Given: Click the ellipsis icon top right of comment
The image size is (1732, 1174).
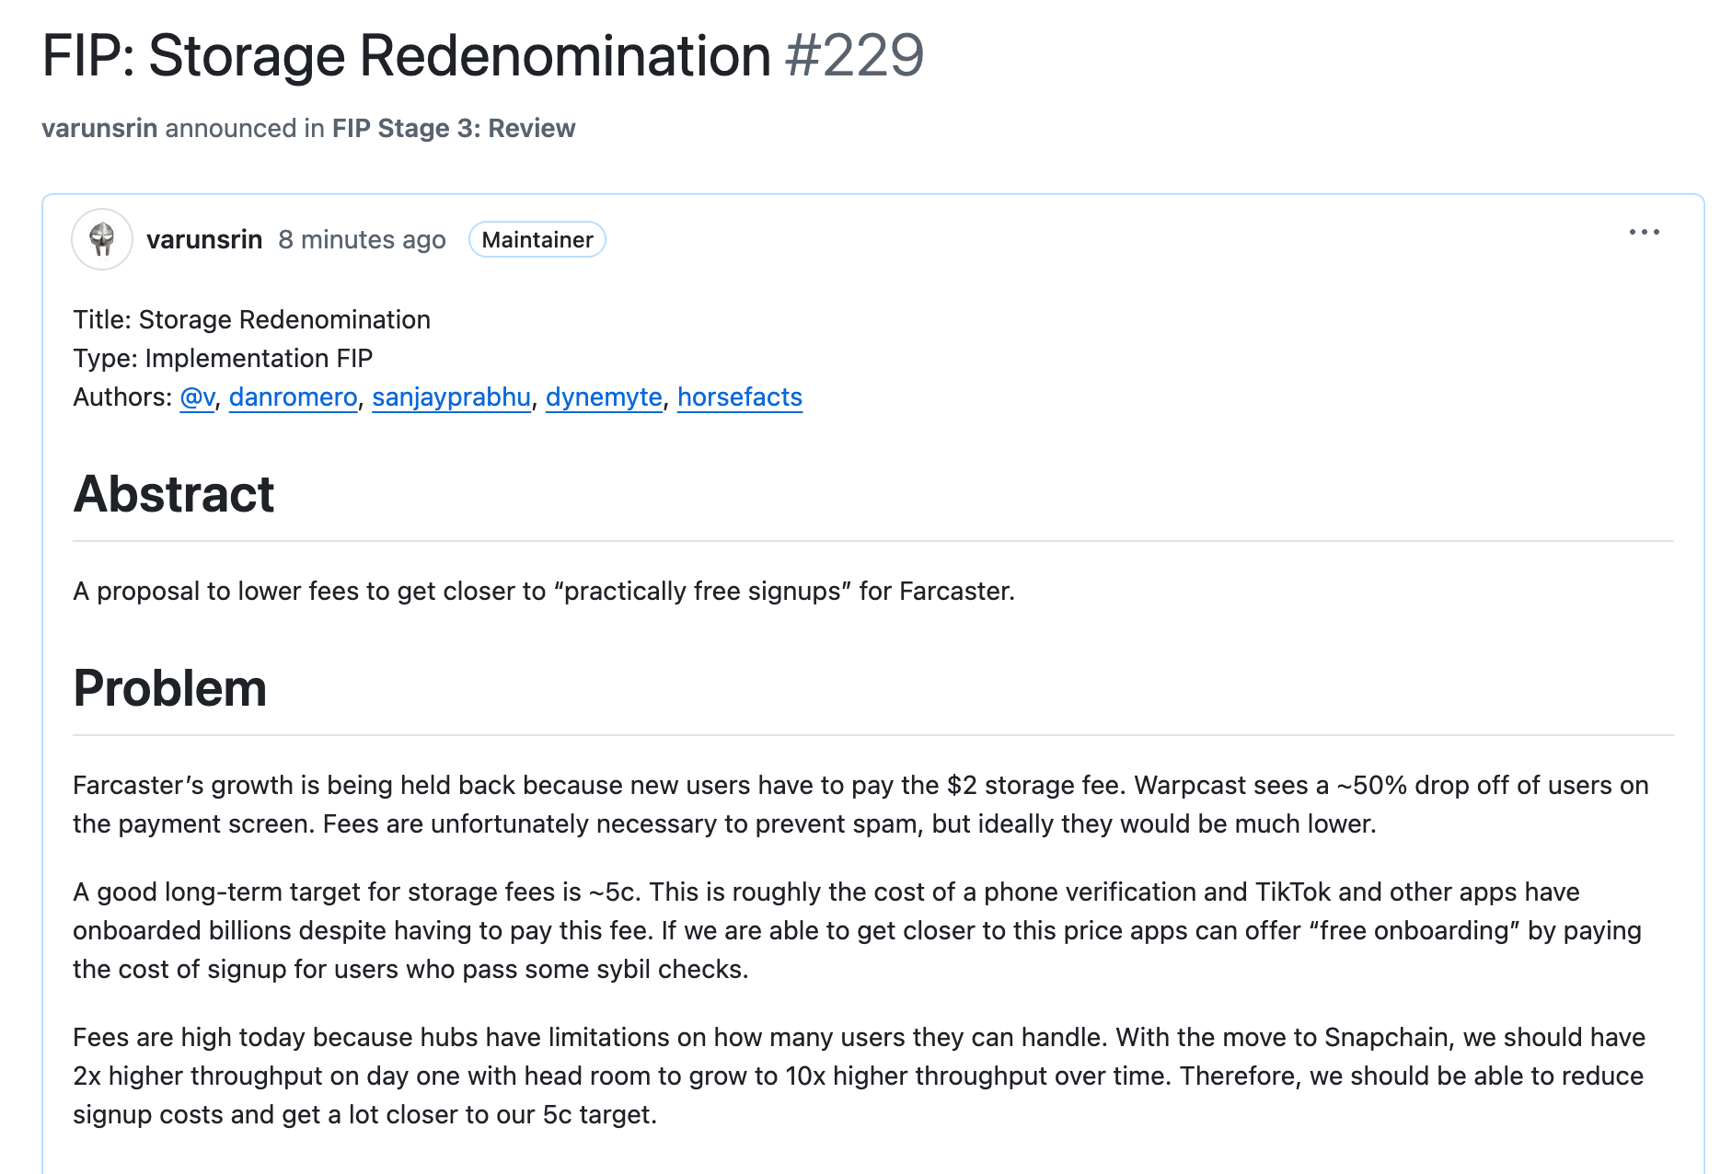Looking at the screenshot, I should pos(1645,234).
